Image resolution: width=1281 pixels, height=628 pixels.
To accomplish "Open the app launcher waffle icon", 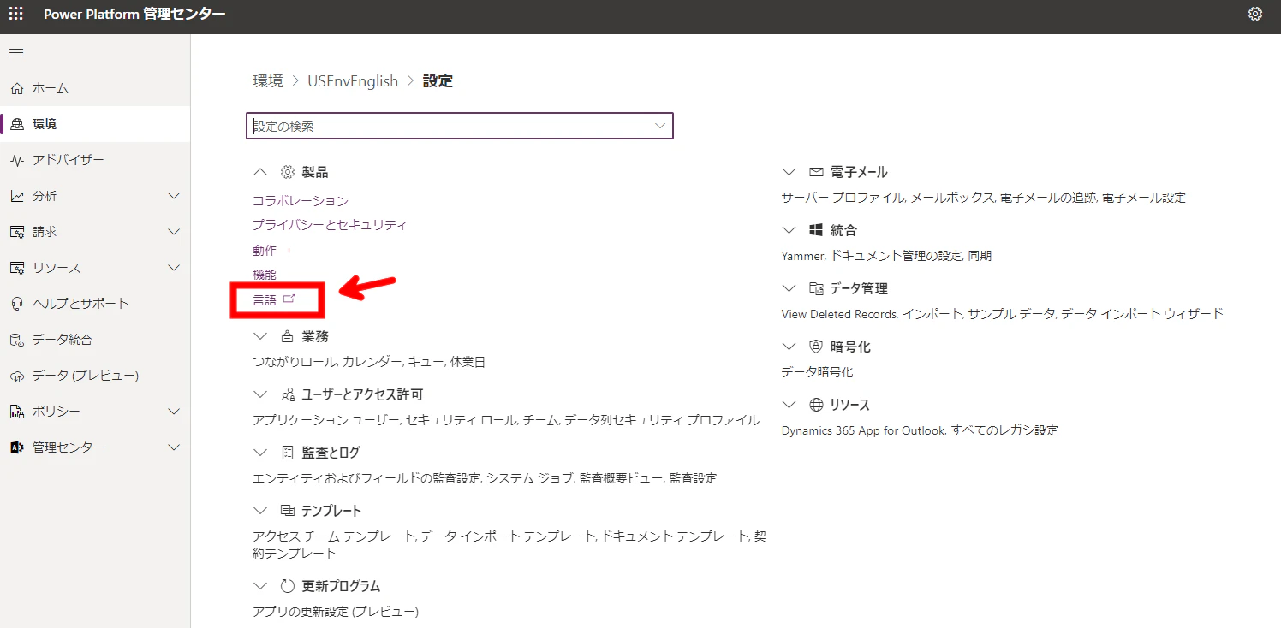I will pos(16,14).
